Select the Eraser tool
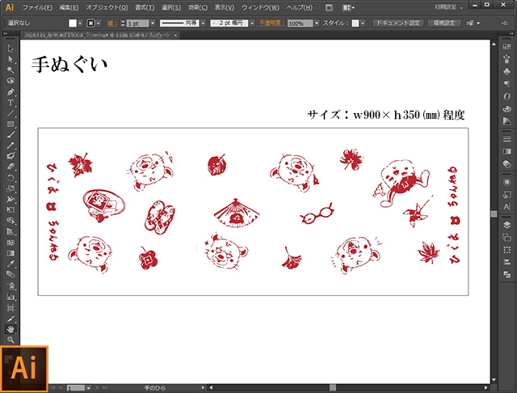This screenshot has height=393, width=517. [x=11, y=167]
